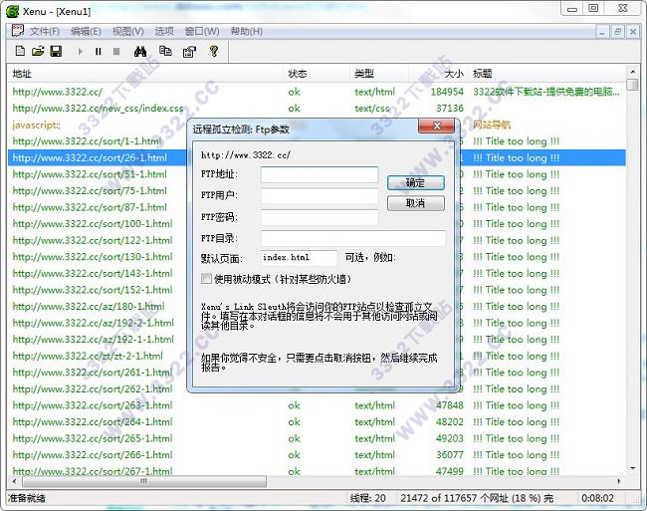Click the 取消 button in the dialog
Screen dimensions: 647x511
pyautogui.click(x=415, y=203)
